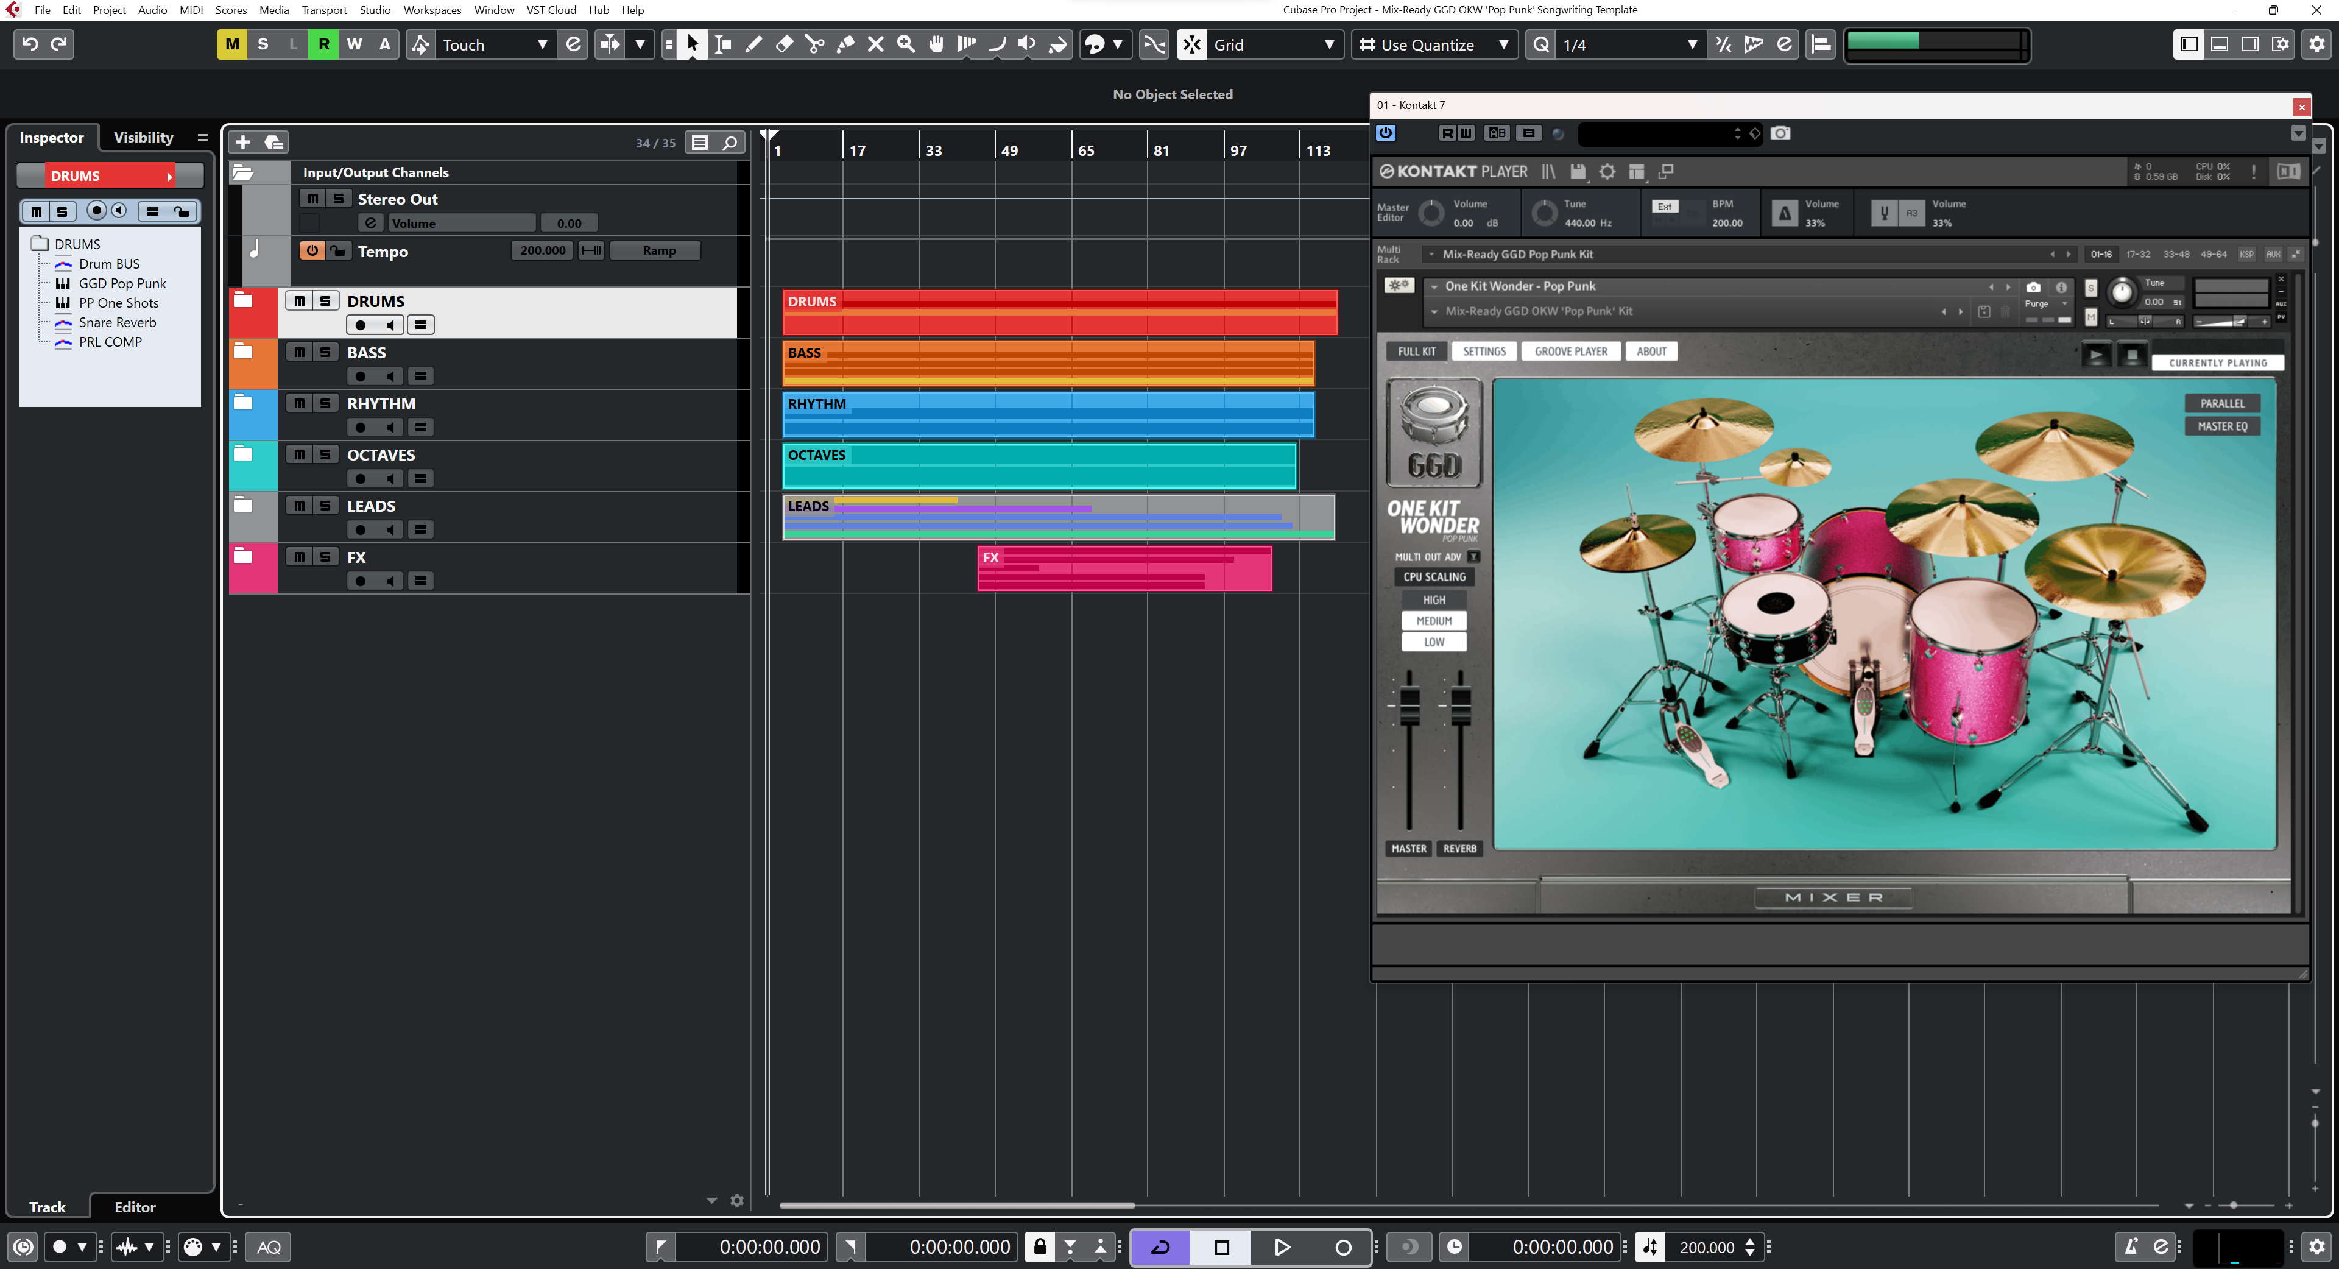Viewport: 2339px width, 1269px height.
Task: Open Kontakt settings gear icon
Action: pos(1607,172)
